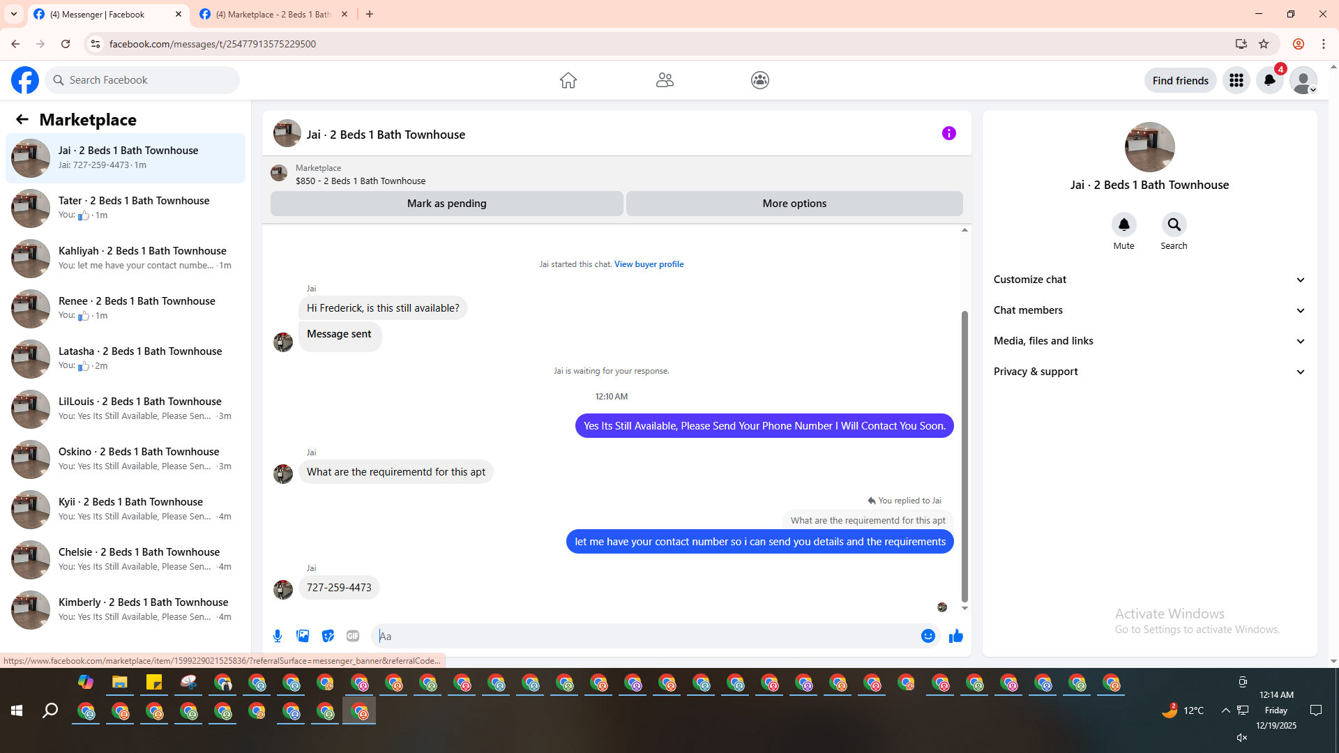Open the GIF picker icon
The image size is (1339, 753).
(x=353, y=636)
